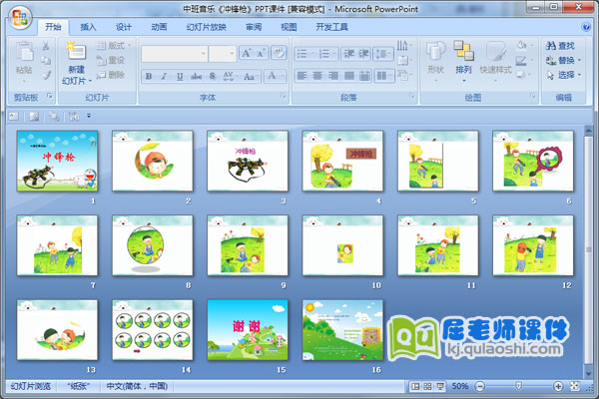
Task: Open the font size combo box
Action: point(223,54)
